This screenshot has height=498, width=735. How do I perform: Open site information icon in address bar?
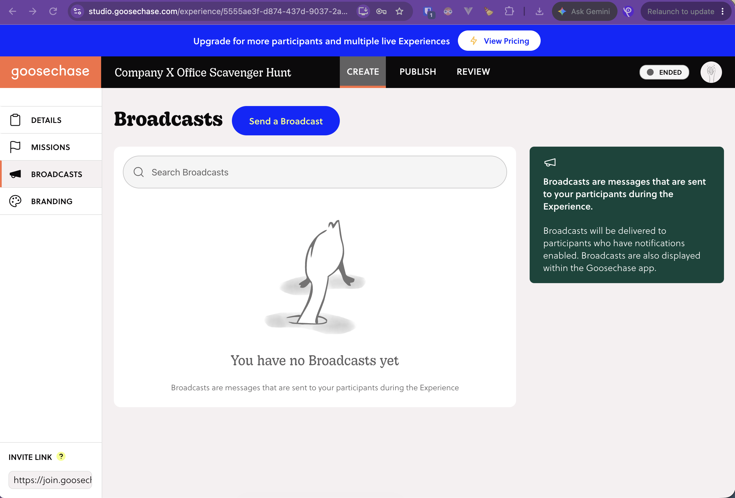pos(77,11)
